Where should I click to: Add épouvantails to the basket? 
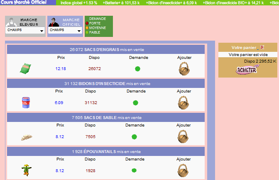point(184,170)
